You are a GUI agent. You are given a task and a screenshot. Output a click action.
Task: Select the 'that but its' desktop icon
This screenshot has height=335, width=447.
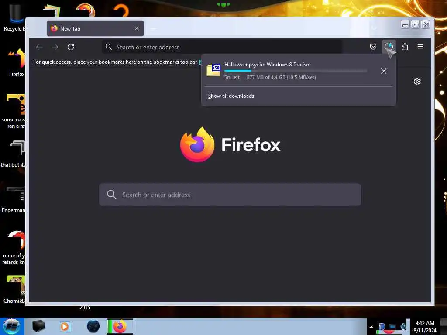pos(13,154)
